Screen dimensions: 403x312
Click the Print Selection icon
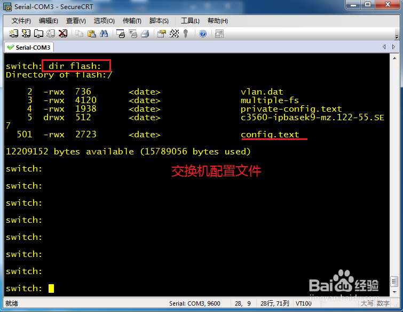tap(133, 34)
